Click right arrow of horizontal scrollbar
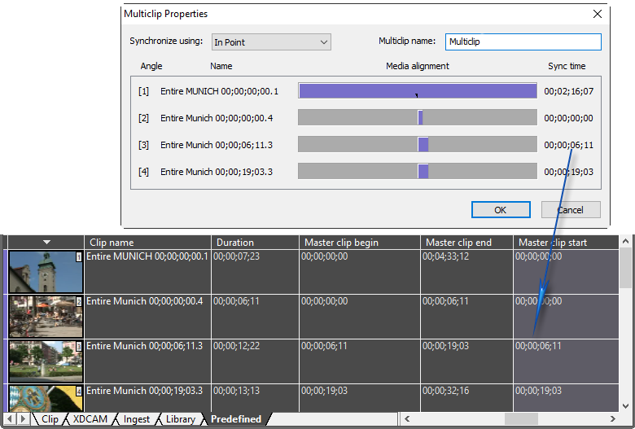Screen dimensions: 635x429 point(611,419)
